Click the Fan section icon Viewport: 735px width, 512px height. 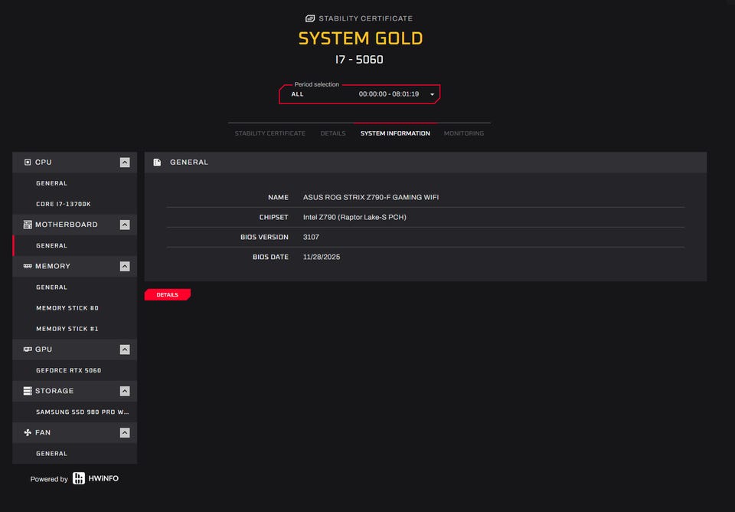(28, 432)
